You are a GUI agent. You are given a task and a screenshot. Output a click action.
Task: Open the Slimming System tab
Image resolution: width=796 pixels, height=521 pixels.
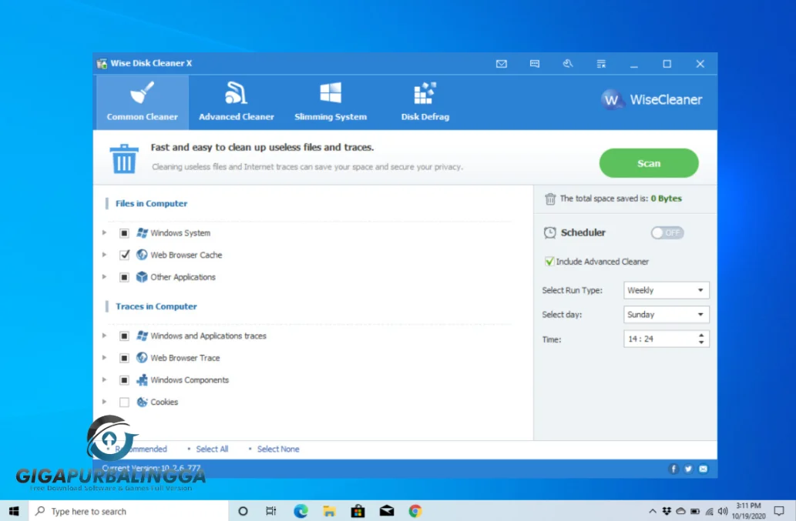coord(331,102)
